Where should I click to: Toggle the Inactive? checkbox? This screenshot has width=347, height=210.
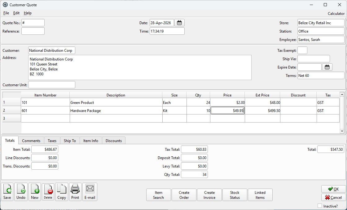[319, 206]
